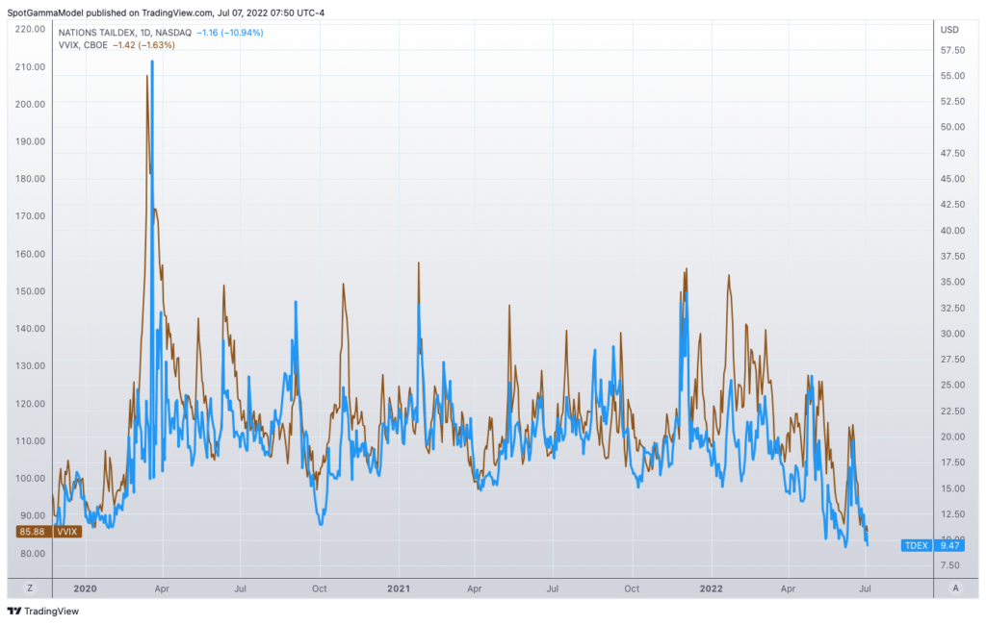Click the 22.50 price scale label
Image resolution: width=986 pixels, height=624 pixels.
(952, 412)
